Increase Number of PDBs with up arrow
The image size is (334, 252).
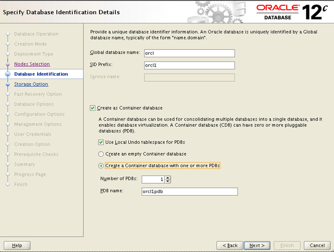tap(168, 178)
